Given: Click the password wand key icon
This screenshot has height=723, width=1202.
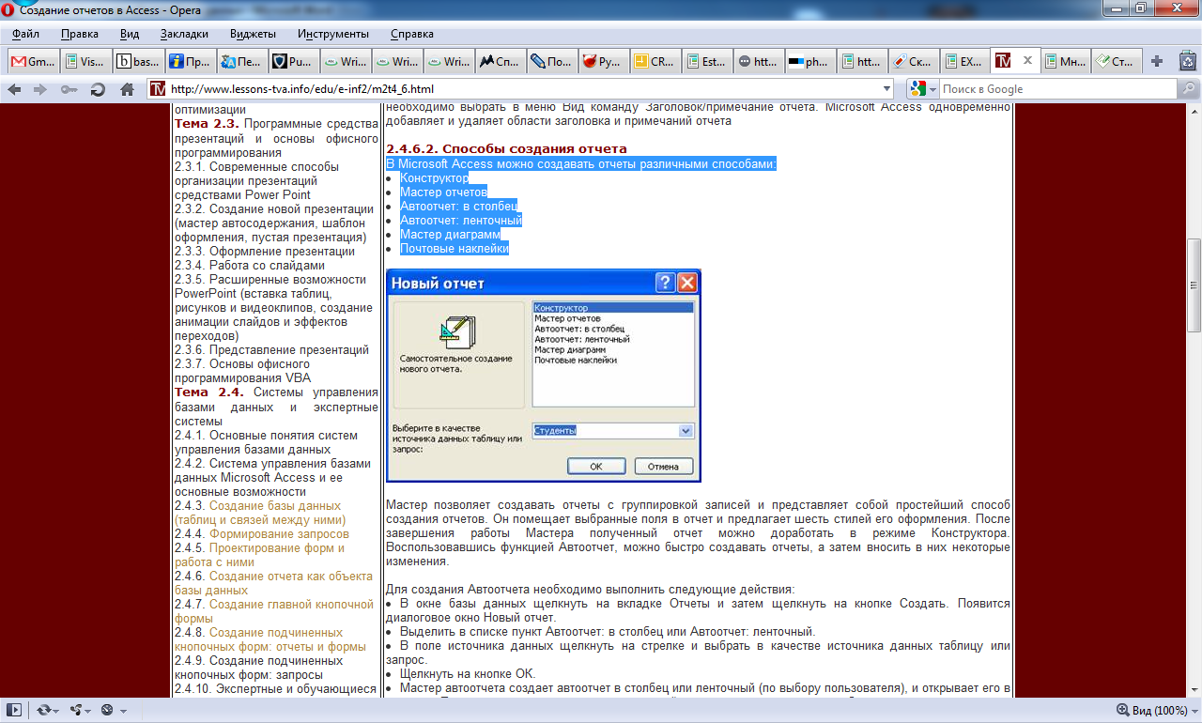Looking at the screenshot, I should point(69,89).
